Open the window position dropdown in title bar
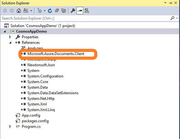 [x=165, y=3]
